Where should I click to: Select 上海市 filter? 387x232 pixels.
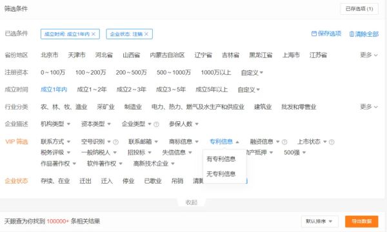click(x=291, y=55)
